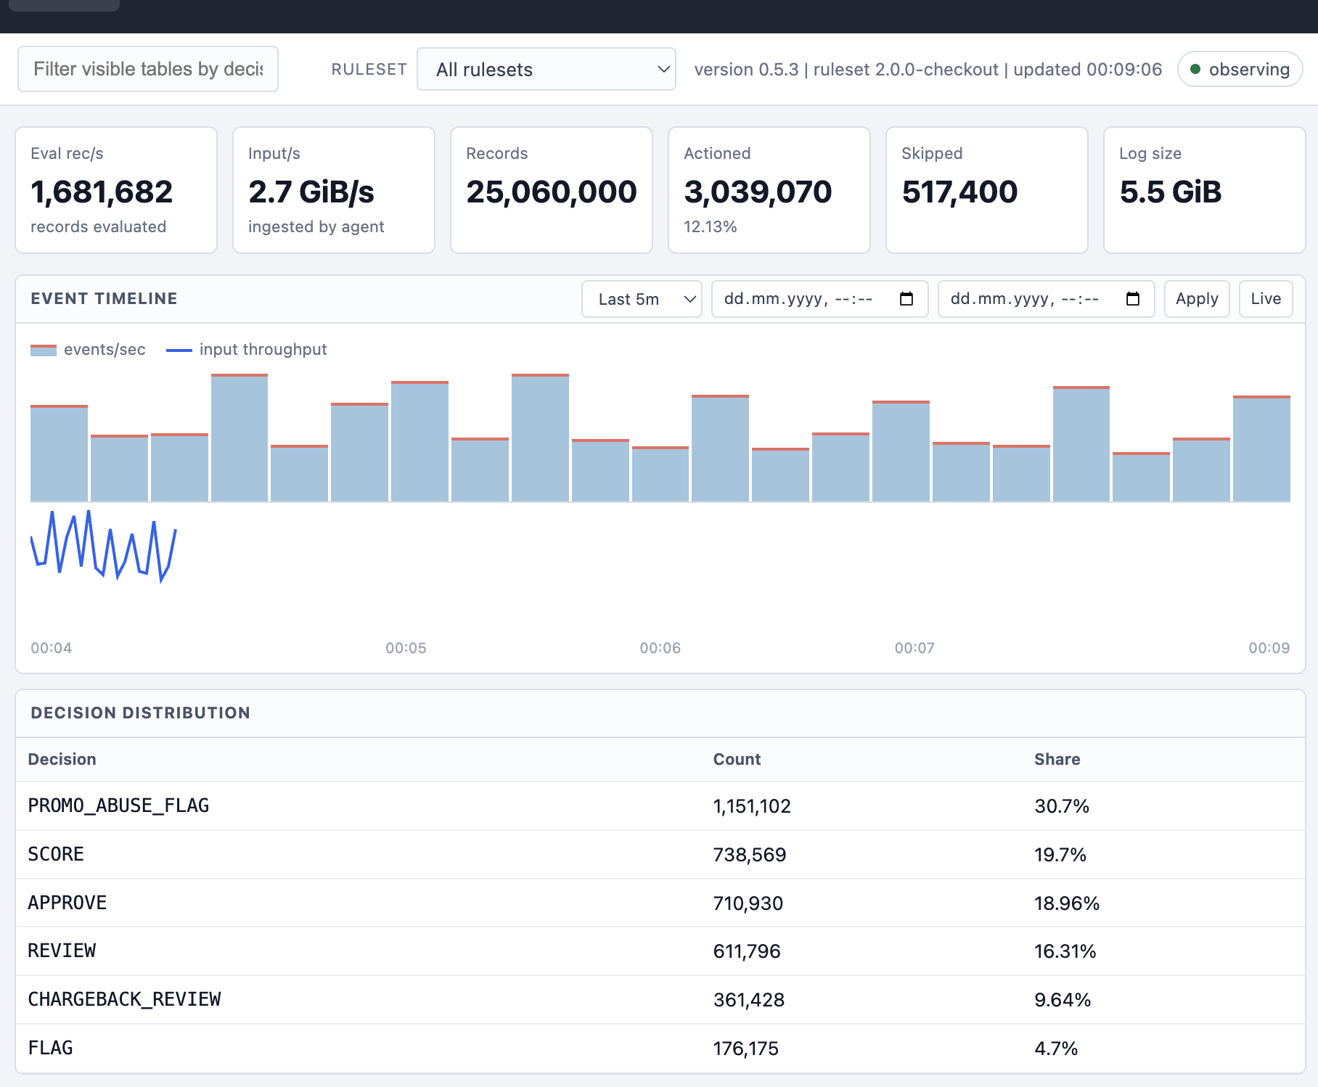
Task: Click the 18.96% share value
Action: pyautogui.click(x=1067, y=903)
